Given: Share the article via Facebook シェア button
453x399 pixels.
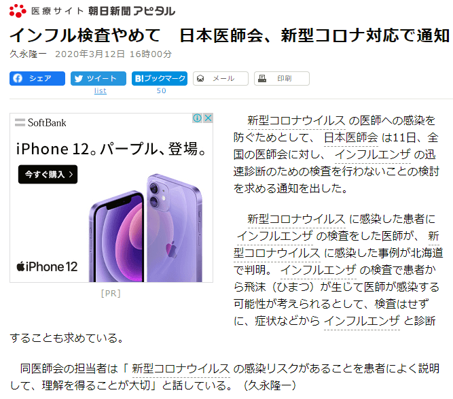Looking at the screenshot, I should [37, 78].
